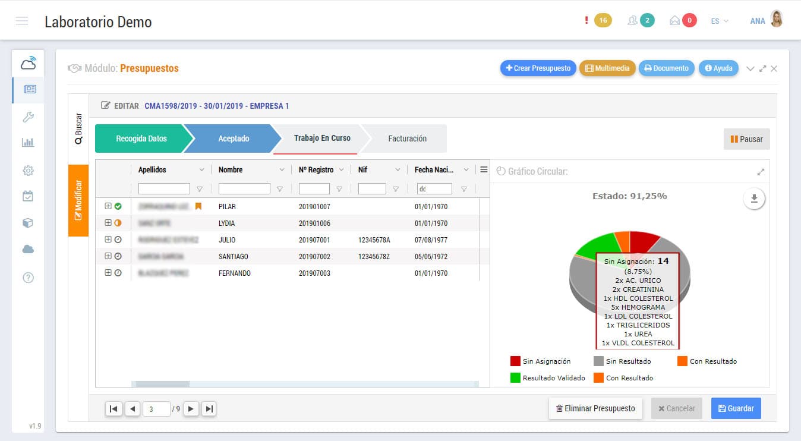Select the Aceptado step
Screen dimensions: 801x441
[x=234, y=138]
